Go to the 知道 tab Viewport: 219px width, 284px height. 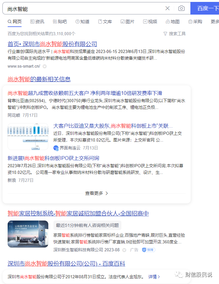82,22
